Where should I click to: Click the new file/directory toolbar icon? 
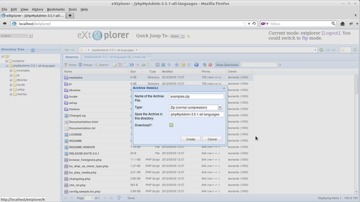[x=114, y=65]
